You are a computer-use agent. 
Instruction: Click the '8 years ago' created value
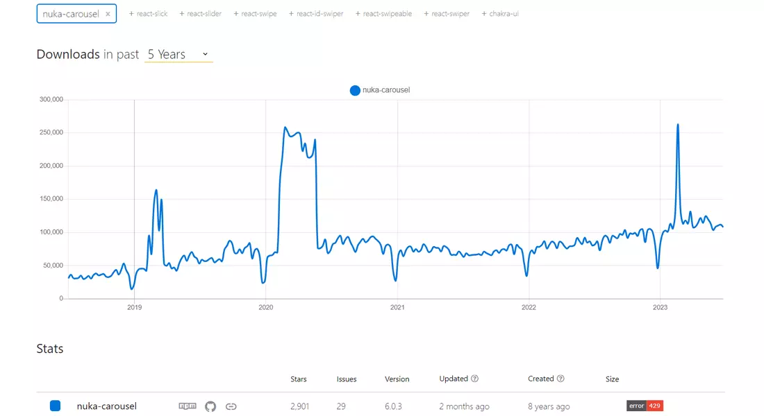549,406
